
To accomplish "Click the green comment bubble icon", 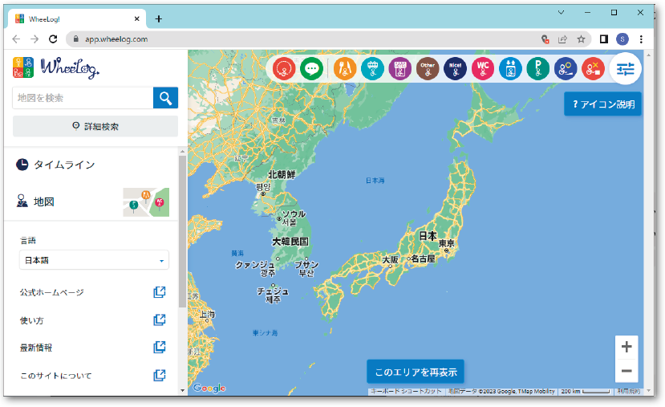I will click(311, 68).
